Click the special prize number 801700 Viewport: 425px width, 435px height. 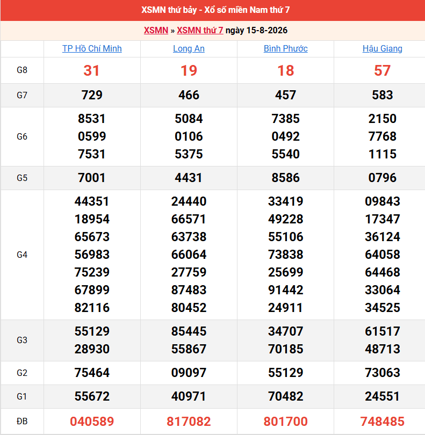[286, 422]
